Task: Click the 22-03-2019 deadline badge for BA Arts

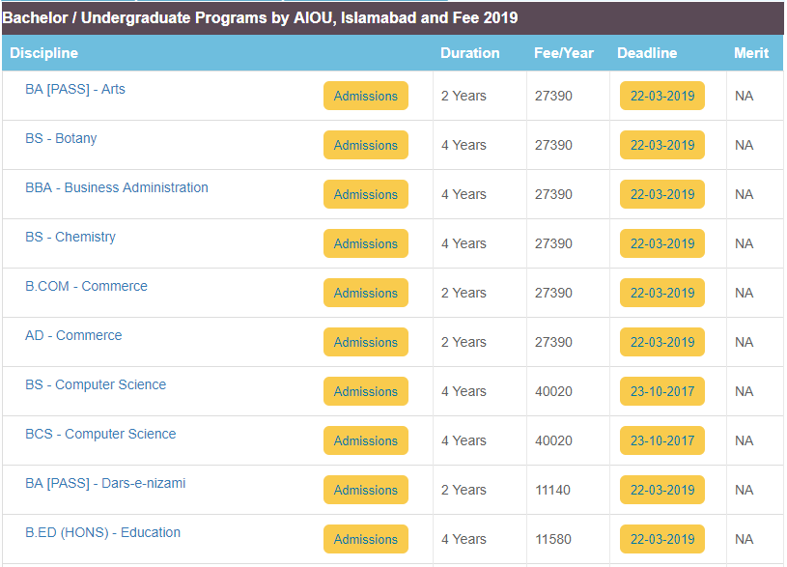Action: [661, 96]
